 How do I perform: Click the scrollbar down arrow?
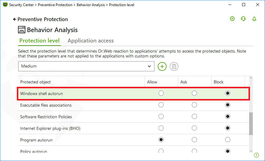(x=251, y=151)
